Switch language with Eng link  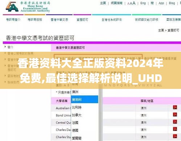tap(143, 3)
